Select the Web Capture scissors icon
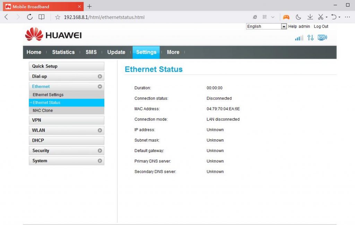The image size is (355, 225). pos(321,17)
